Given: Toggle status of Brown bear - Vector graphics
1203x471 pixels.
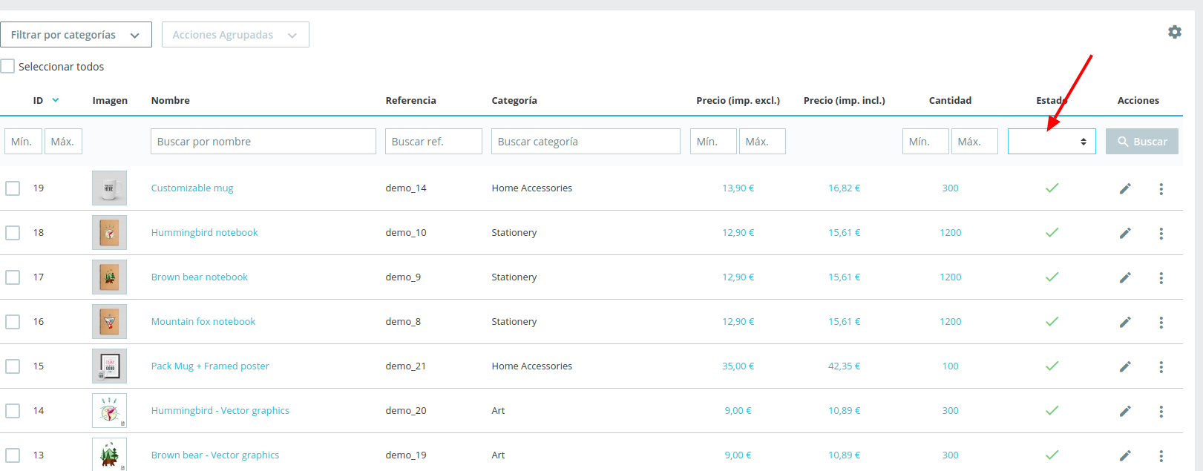Looking at the screenshot, I should (1052, 455).
